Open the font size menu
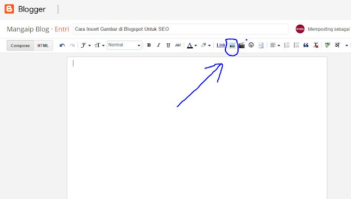 click(x=99, y=46)
